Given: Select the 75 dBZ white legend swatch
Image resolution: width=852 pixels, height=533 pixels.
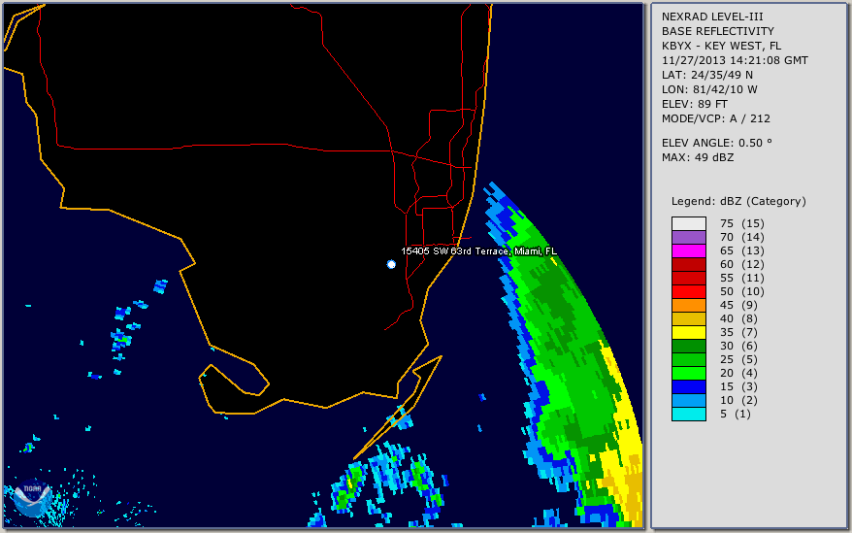Looking at the screenshot, I should coord(688,223).
